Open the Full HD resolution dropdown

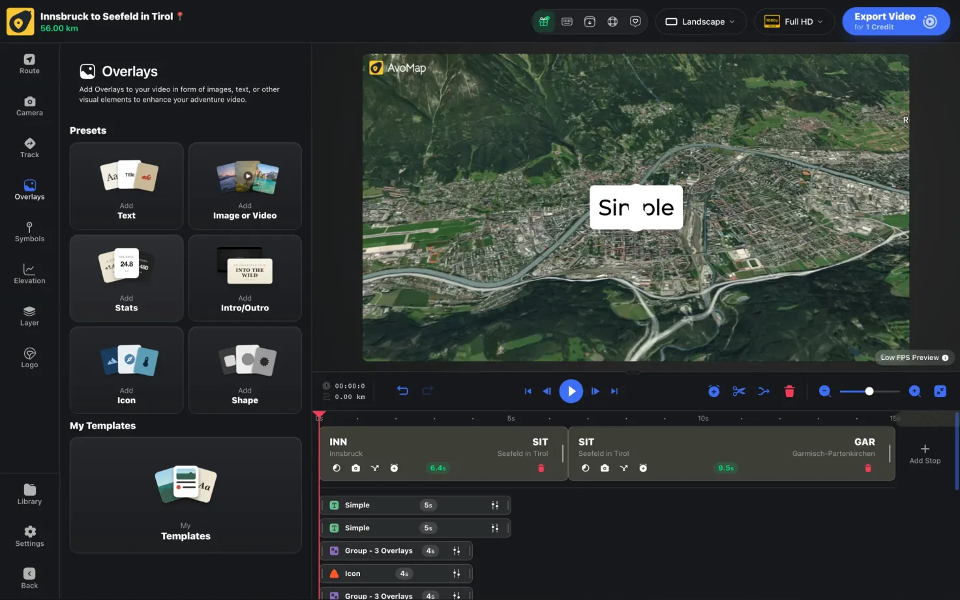coord(794,22)
